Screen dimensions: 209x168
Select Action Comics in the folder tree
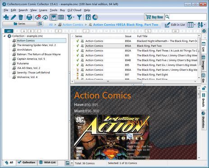[26, 41]
